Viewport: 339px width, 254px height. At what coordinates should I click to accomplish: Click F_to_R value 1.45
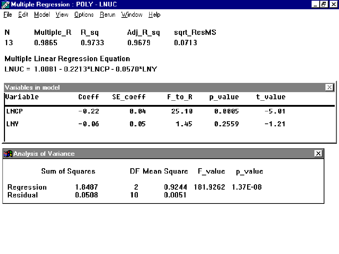point(184,124)
